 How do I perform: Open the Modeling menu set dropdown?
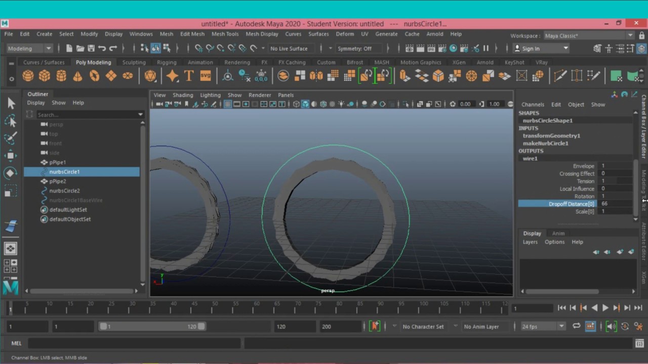tap(29, 49)
